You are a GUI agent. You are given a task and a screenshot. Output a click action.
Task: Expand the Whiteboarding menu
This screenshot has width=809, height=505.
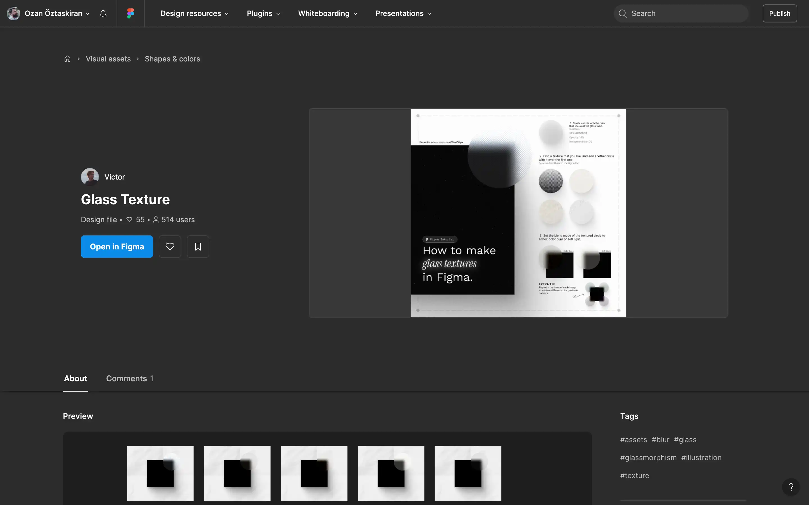pos(328,13)
